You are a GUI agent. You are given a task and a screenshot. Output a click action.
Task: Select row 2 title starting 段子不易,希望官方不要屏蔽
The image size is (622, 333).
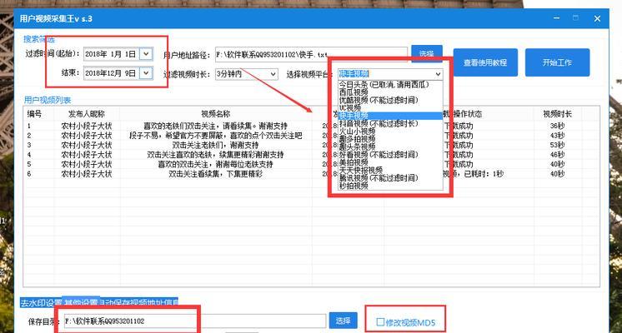point(215,136)
